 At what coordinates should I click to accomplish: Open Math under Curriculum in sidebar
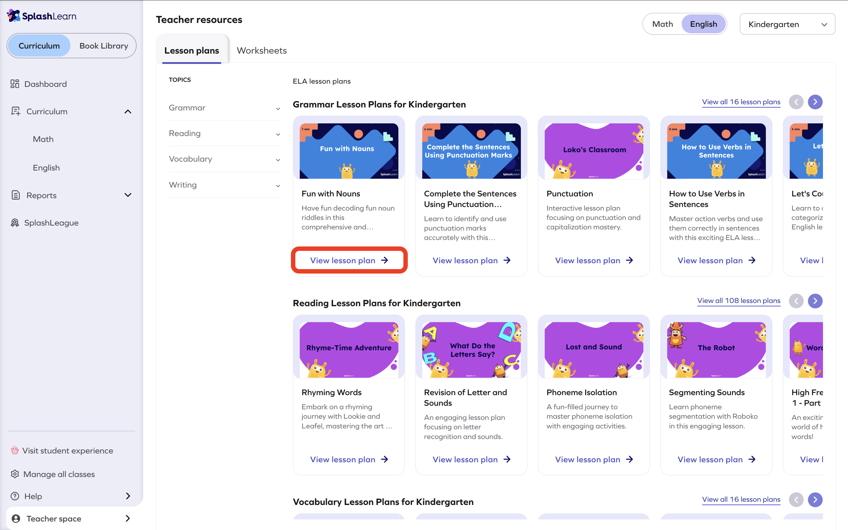point(43,139)
